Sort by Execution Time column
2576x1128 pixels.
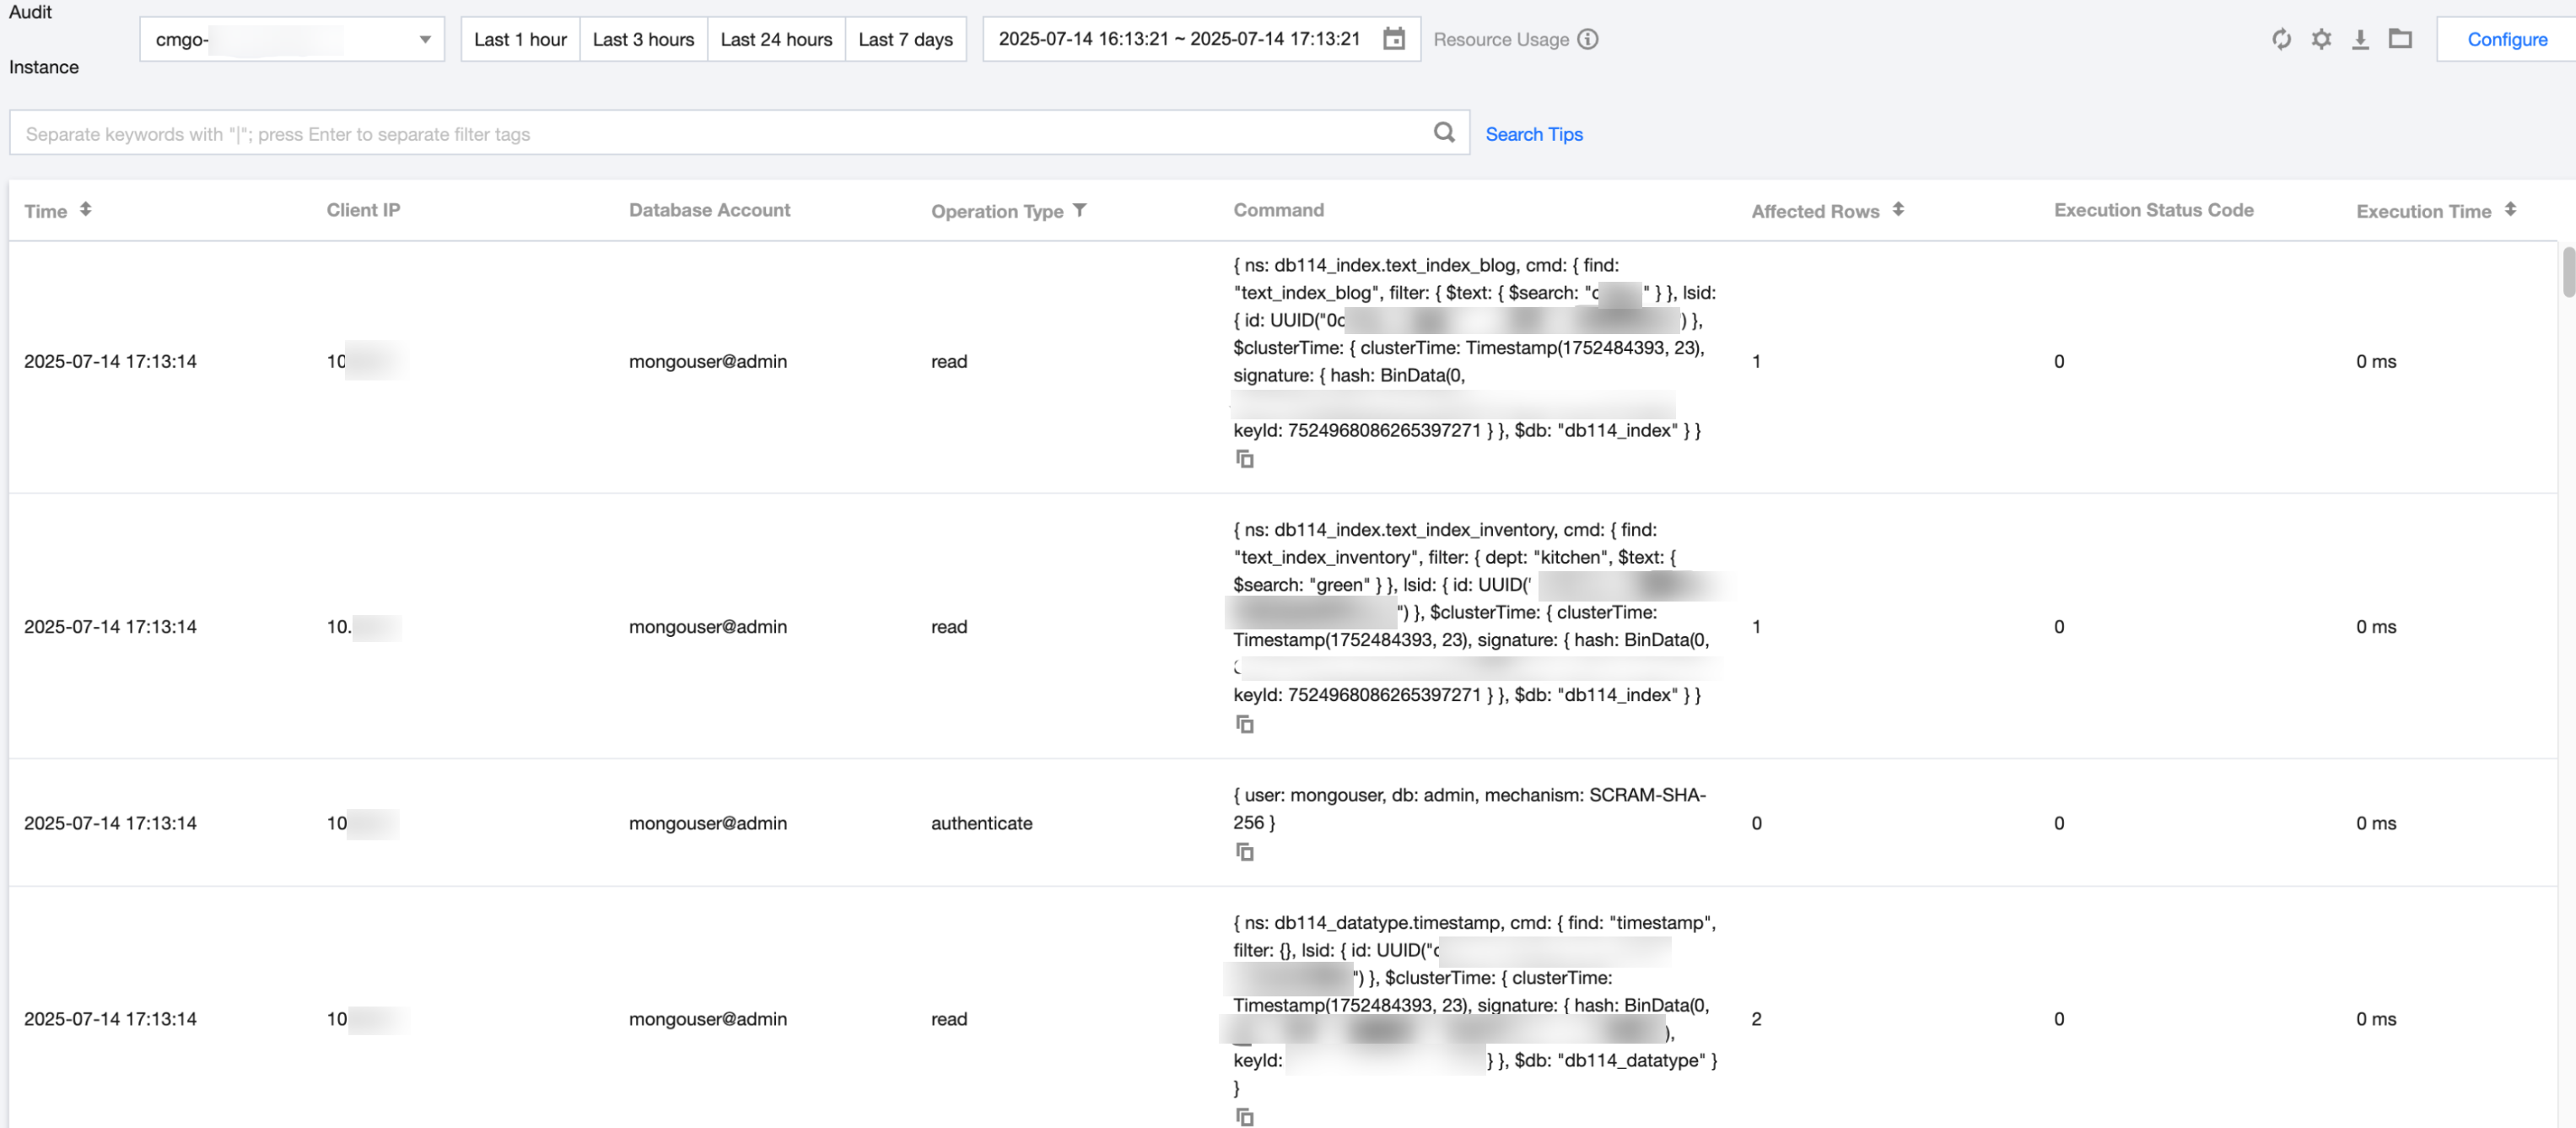tap(2510, 209)
